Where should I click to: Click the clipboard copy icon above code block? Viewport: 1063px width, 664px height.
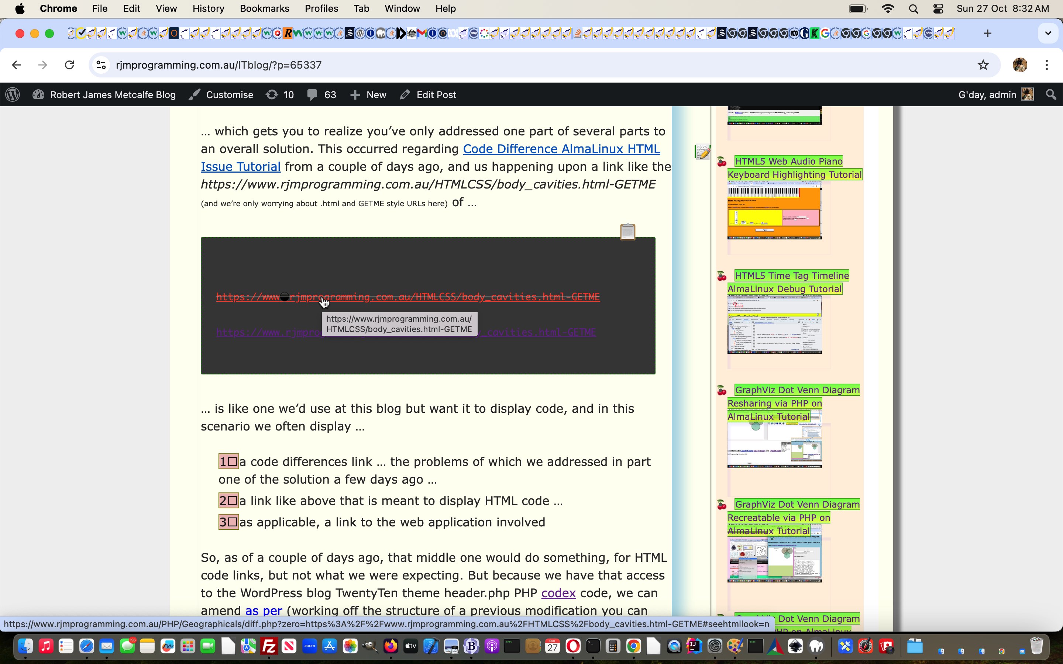[x=628, y=231]
